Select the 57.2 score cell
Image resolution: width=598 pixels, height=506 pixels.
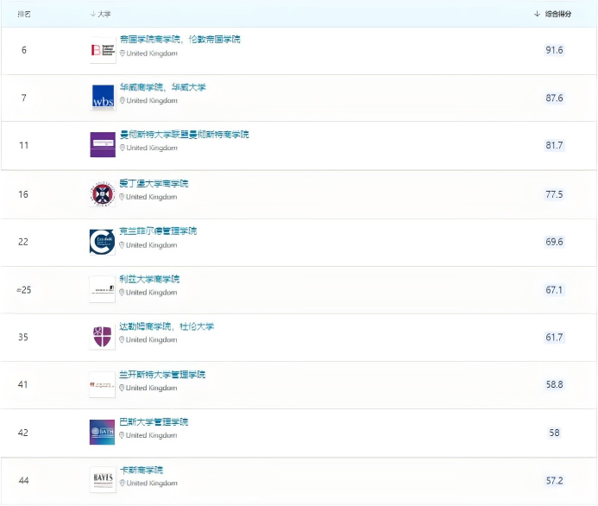tap(554, 480)
